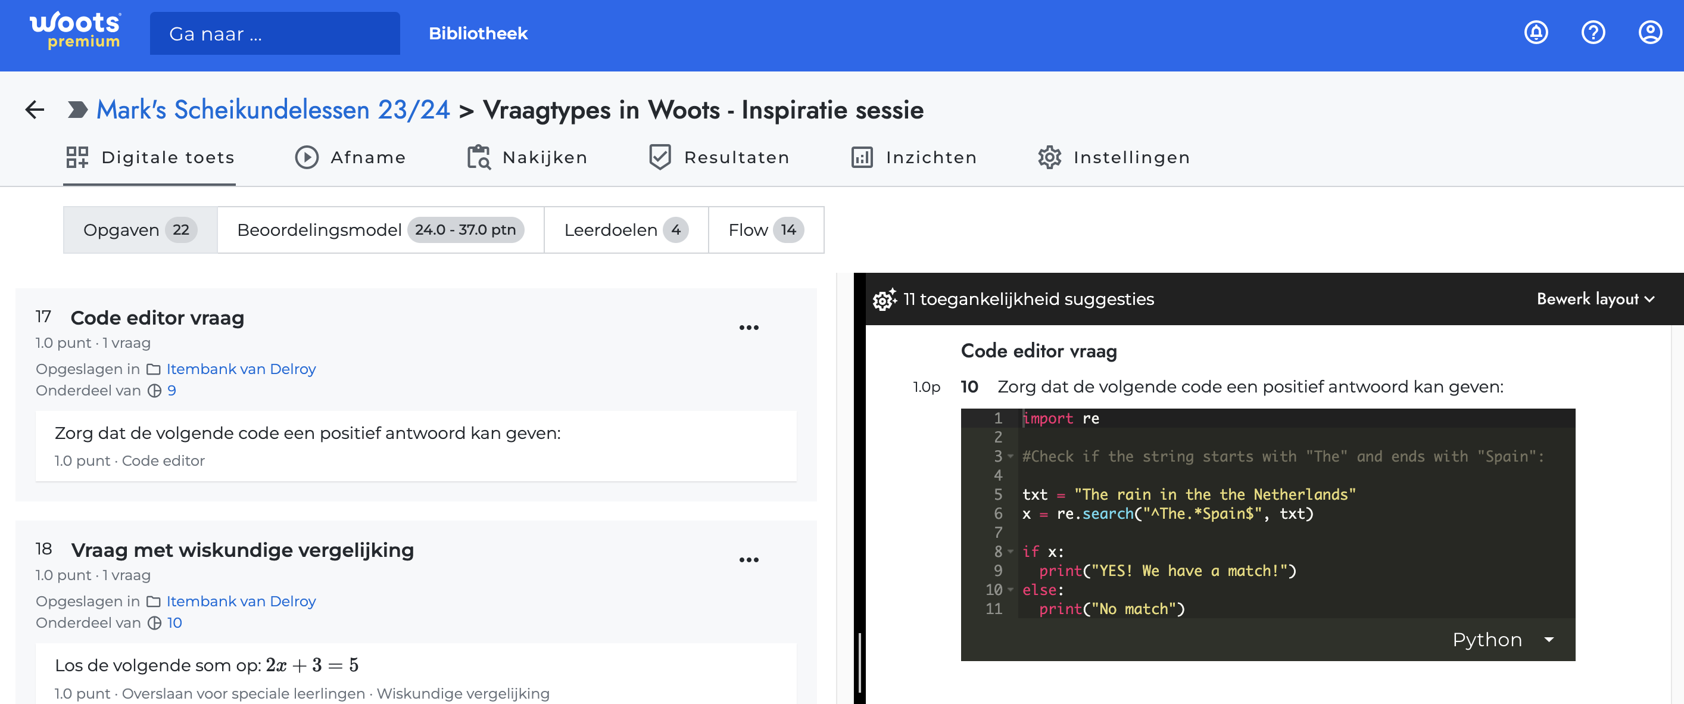Open the notifications bell icon

pos(1536,32)
